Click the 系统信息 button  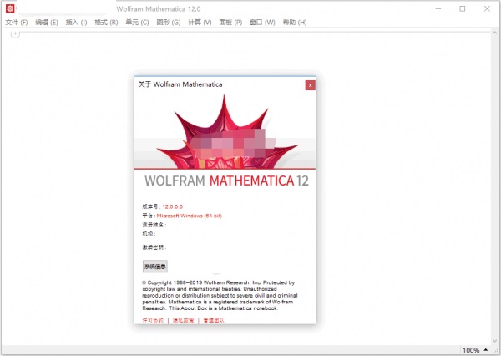pos(155,266)
